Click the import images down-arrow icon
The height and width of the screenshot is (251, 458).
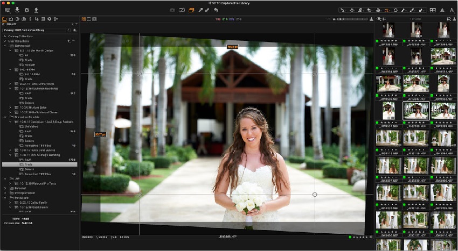17,10
